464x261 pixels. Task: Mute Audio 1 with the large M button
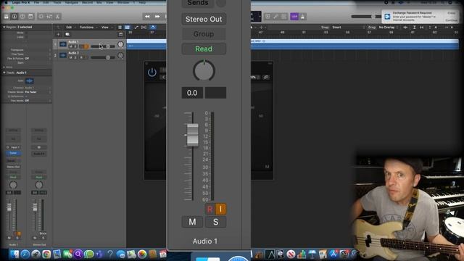[x=192, y=222]
